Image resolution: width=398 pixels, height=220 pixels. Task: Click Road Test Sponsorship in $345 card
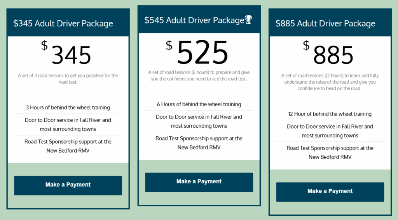pos(68,146)
